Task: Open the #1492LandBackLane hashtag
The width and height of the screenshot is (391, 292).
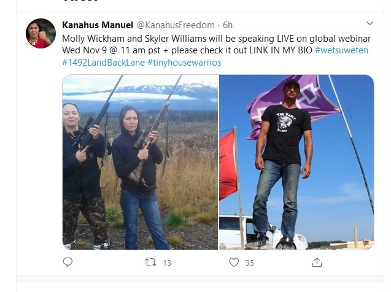Action: click(104, 63)
